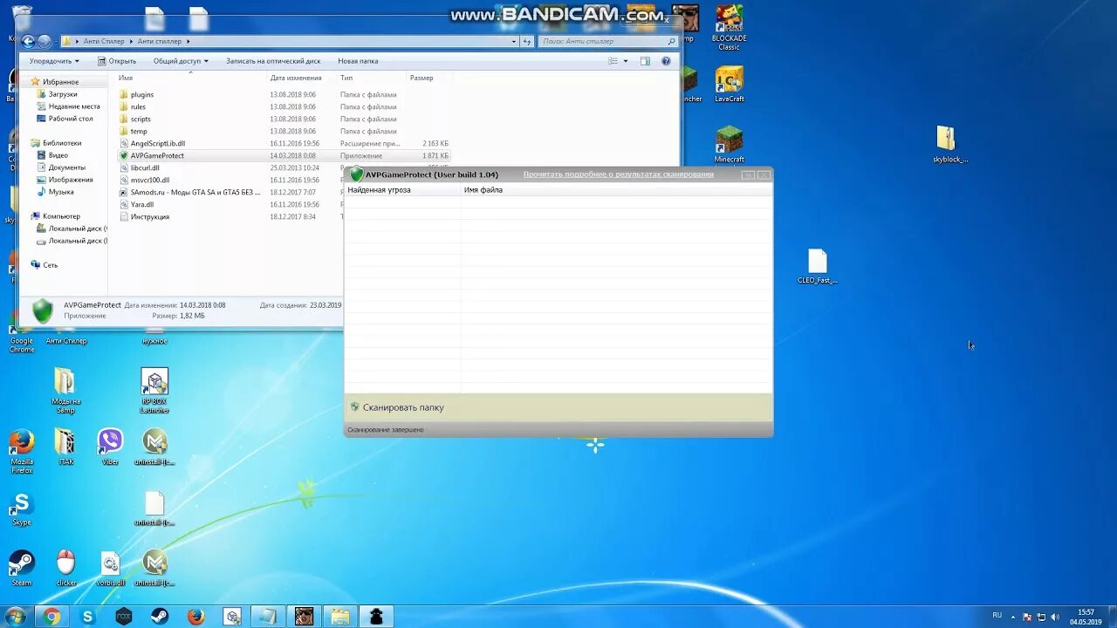Select Сеть in the navigation pane
Image resolution: width=1117 pixels, height=628 pixels.
50,265
